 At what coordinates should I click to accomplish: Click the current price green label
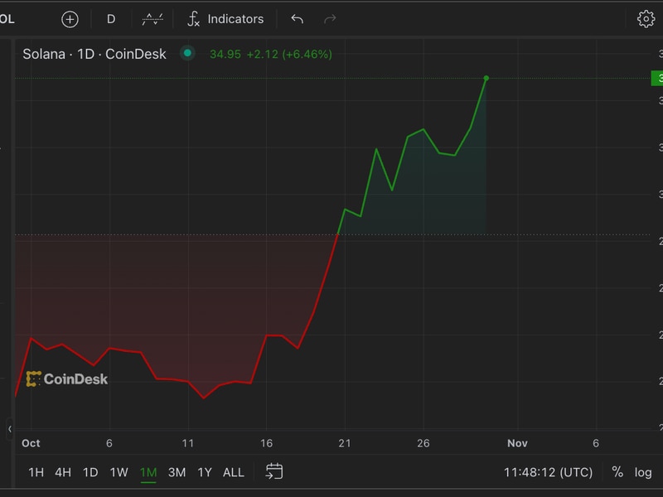(x=657, y=78)
